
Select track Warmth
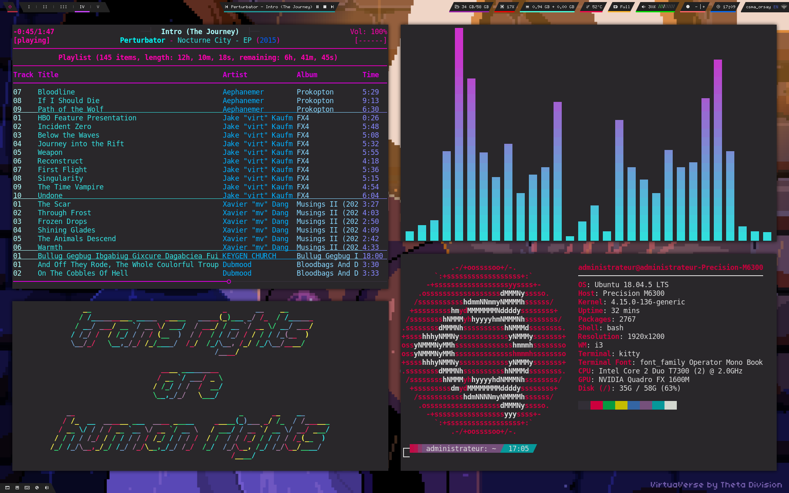coord(200,247)
